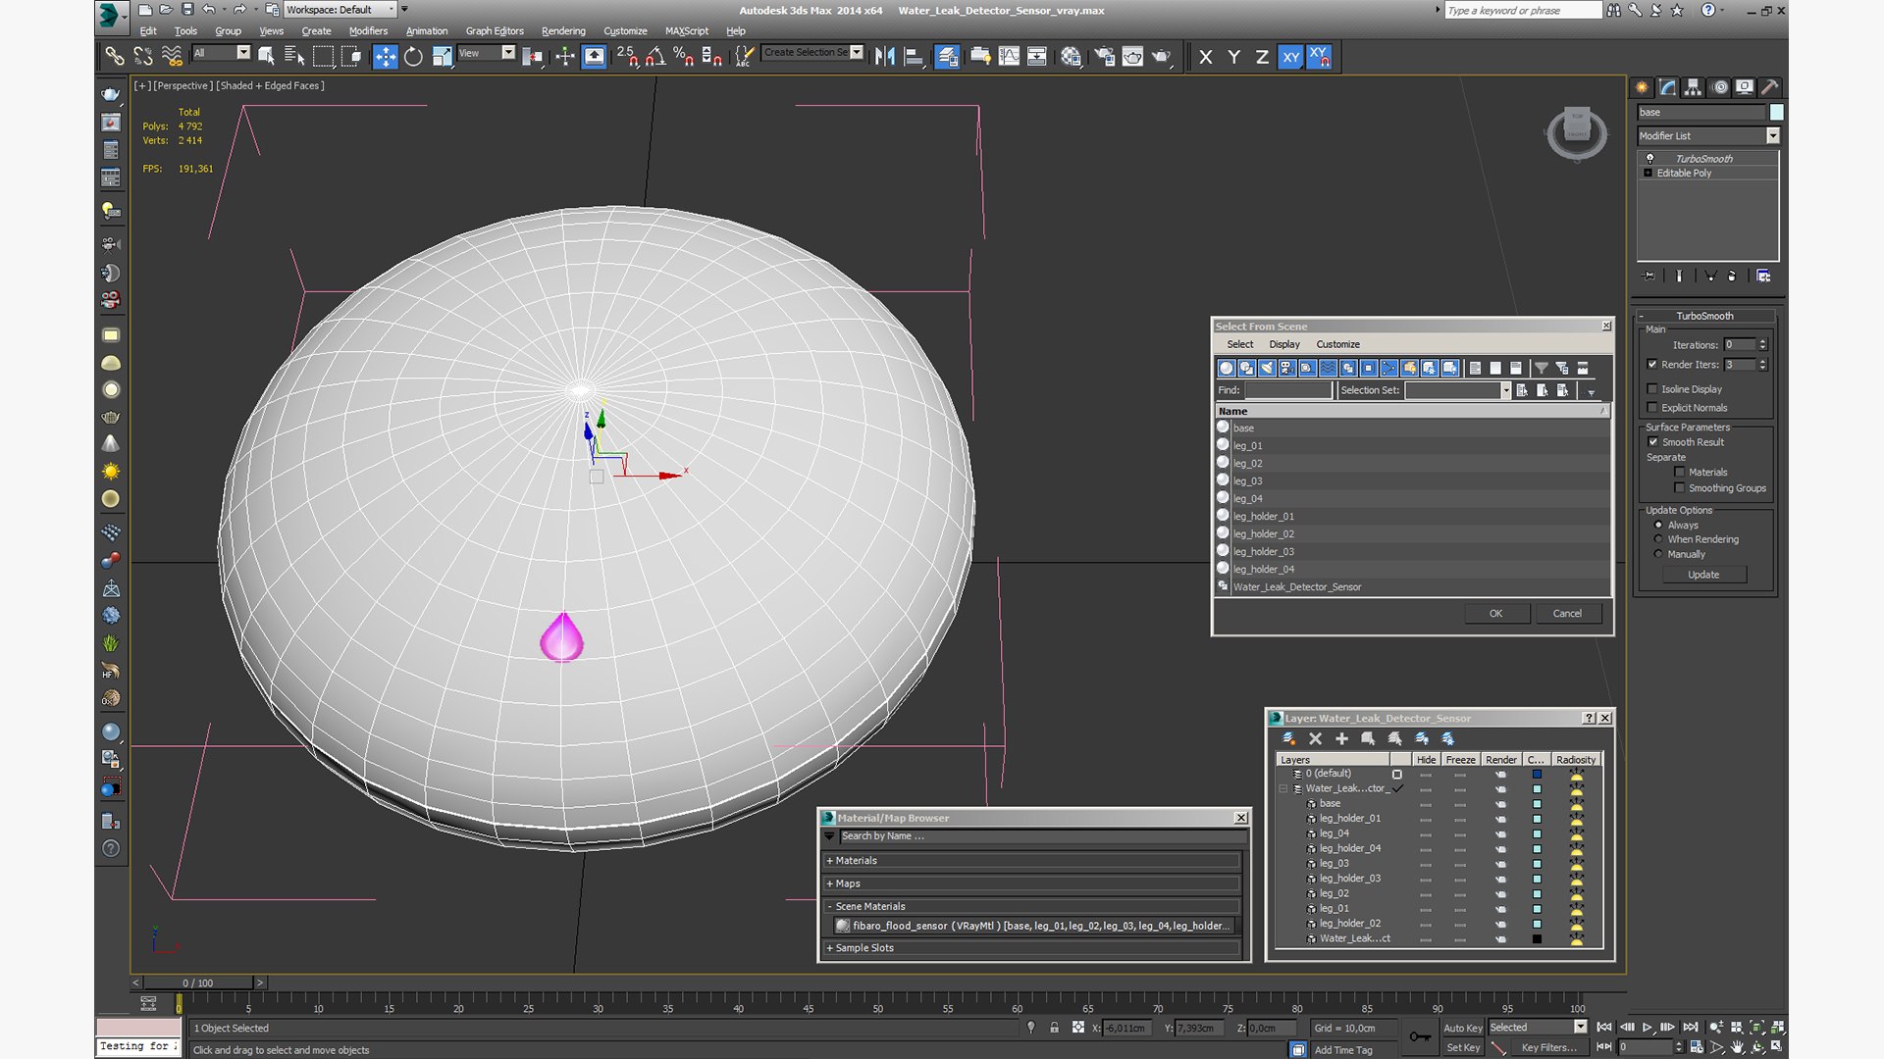Click OK in Select From Scene dialog

pos(1495,614)
